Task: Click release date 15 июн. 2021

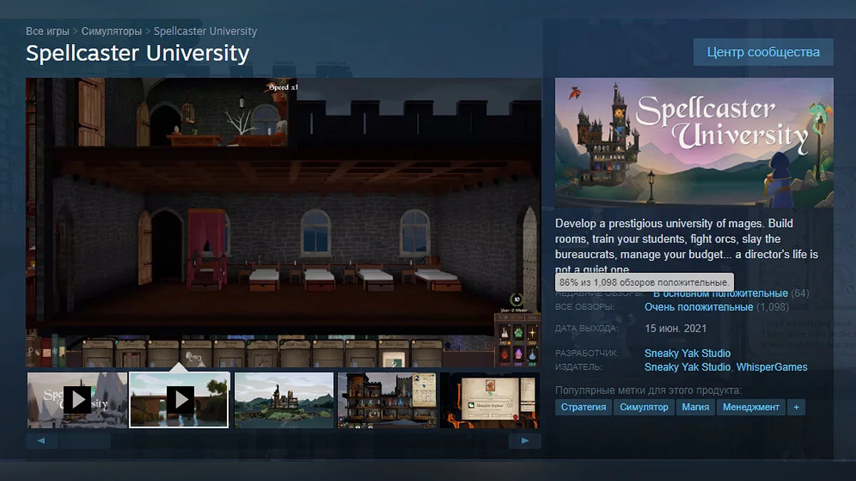Action: pos(676,329)
